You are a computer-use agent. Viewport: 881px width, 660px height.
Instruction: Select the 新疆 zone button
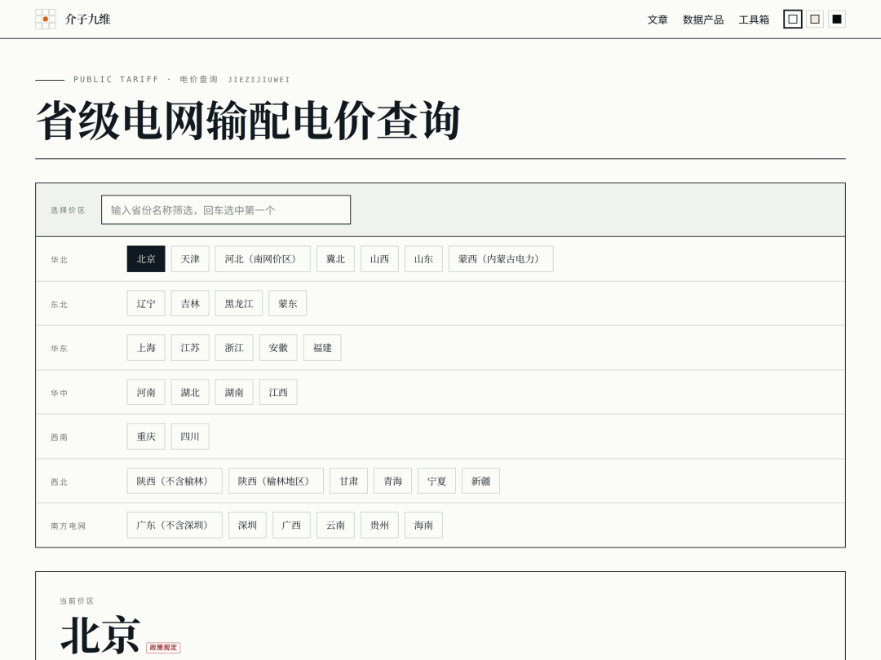pyautogui.click(x=481, y=481)
